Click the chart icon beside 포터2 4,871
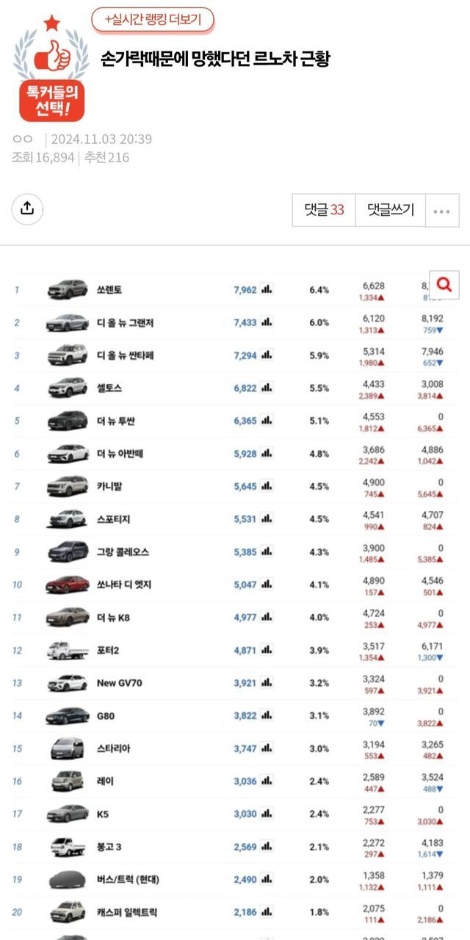The height and width of the screenshot is (940, 470). tap(266, 651)
